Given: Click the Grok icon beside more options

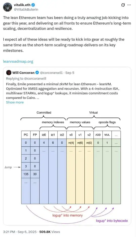Looking at the screenshot, I should point(123,5).
